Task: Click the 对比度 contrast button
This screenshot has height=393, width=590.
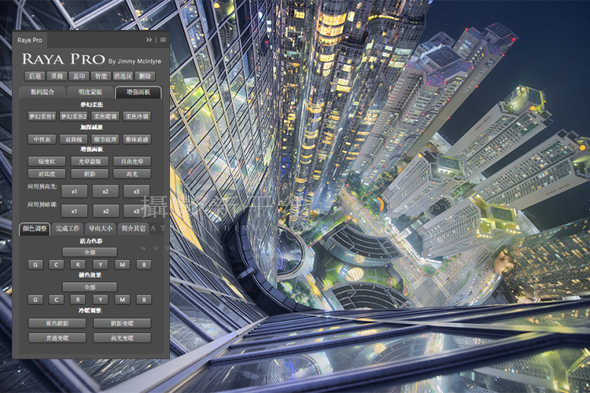Action: [46, 174]
